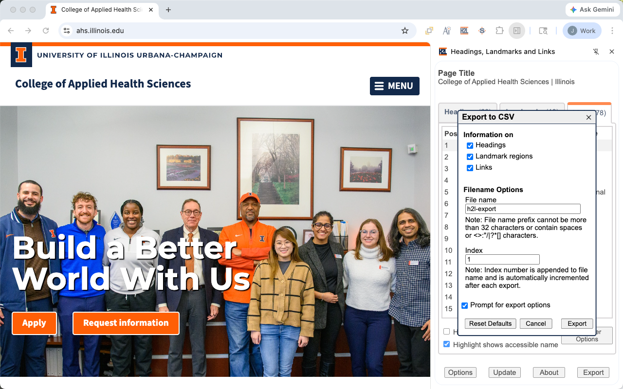Expand the site MENU hamburger button
The height and width of the screenshot is (389, 623).
[394, 86]
